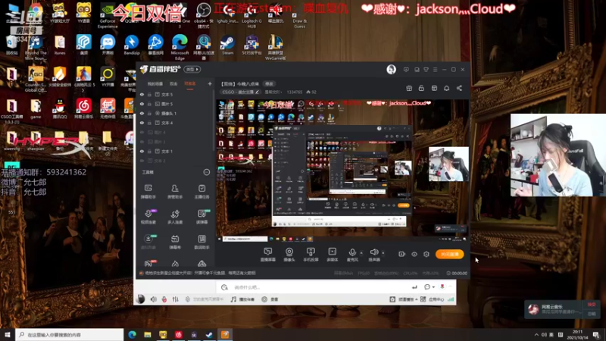Toggle lock on 文本 1 layer
This screenshot has height=341, width=606.
point(149,151)
